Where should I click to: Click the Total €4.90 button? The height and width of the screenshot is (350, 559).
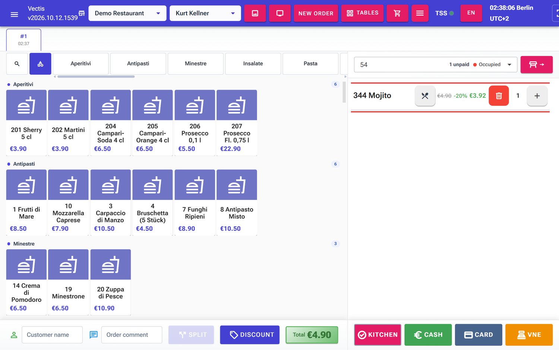[312, 335]
